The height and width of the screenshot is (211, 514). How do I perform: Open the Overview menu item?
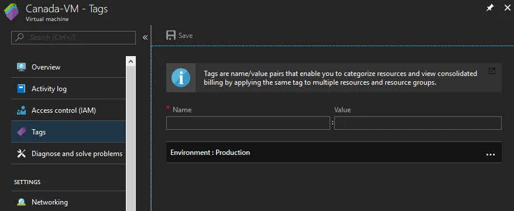click(68, 67)
